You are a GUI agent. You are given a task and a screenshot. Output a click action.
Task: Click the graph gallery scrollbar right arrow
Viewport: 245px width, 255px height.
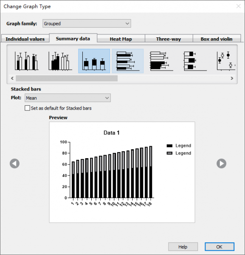click(232, 78)
